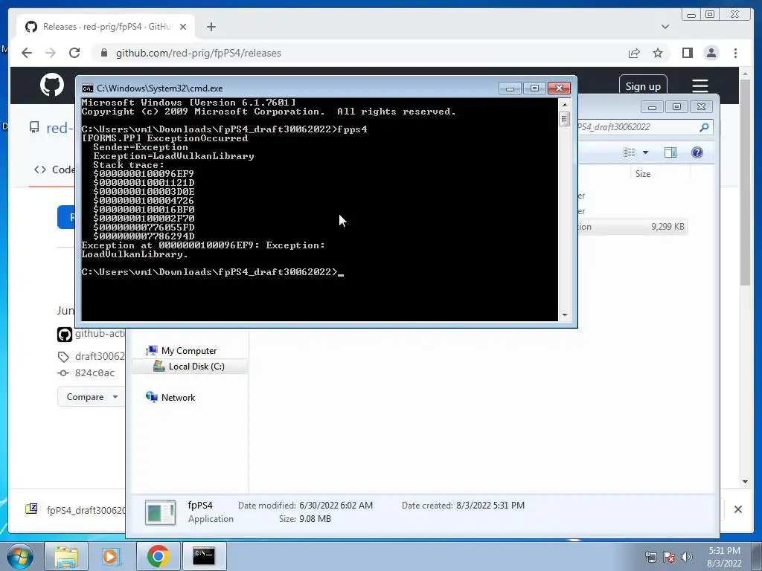762x571 pixels.
Task: Open the view options dropdown arrow in Explorer
Action: click(645, 152)
